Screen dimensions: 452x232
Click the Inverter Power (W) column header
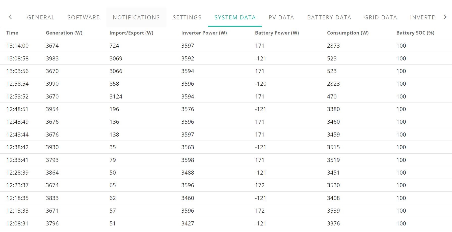[204, 33]
